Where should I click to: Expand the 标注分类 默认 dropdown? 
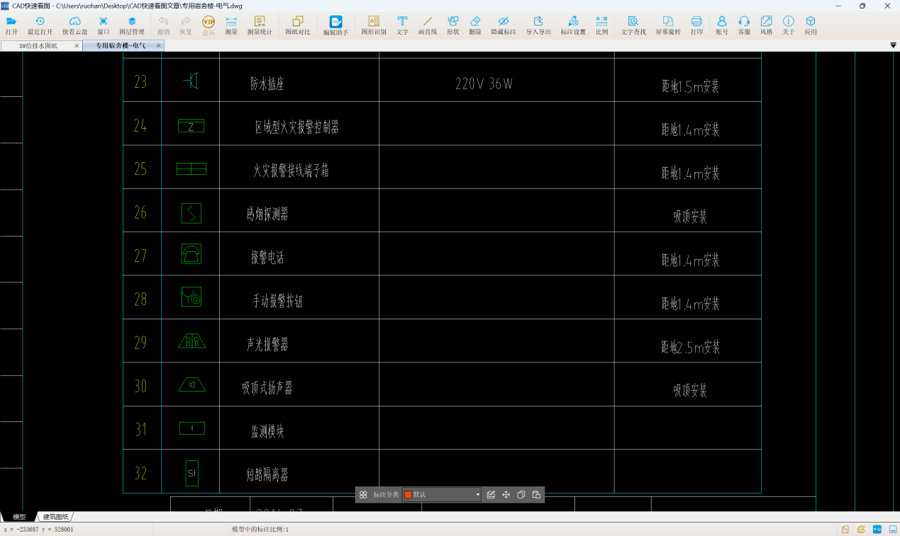(x=477, y=495)
